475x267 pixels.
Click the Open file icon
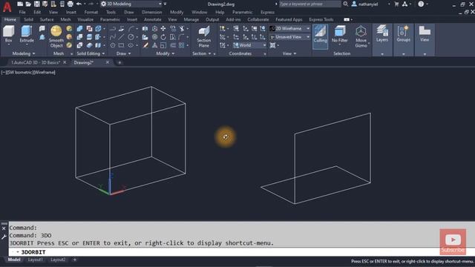[x=28, y=4]
